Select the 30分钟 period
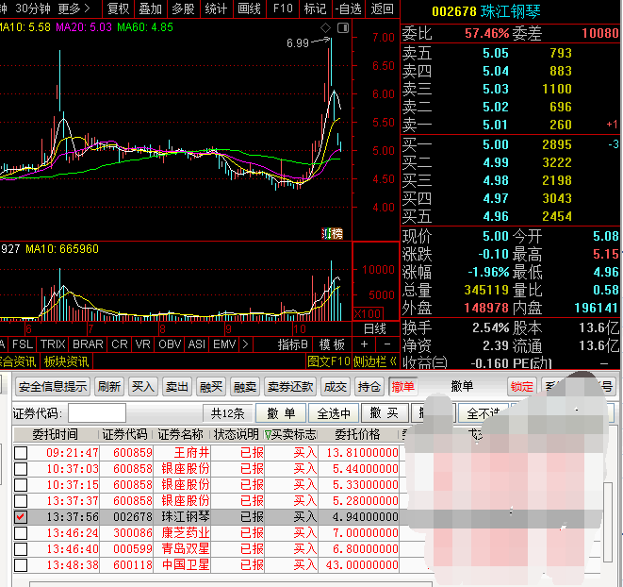The width and height of the screenshot is (623, 587). click(33, 8)
